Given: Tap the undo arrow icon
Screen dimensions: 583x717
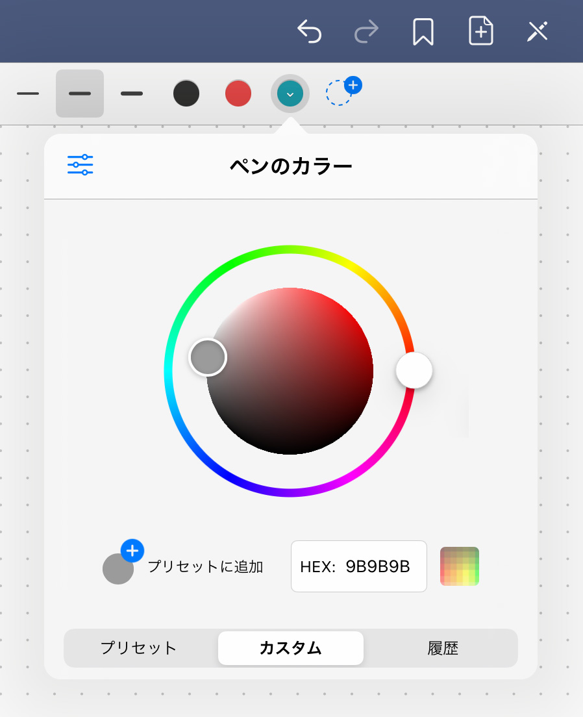Looking at the screenshot, I should [x=310, y=31].
